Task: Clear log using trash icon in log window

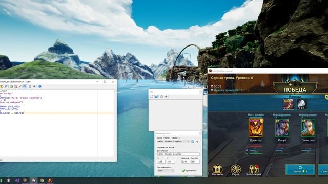Action: pos(161,97)
